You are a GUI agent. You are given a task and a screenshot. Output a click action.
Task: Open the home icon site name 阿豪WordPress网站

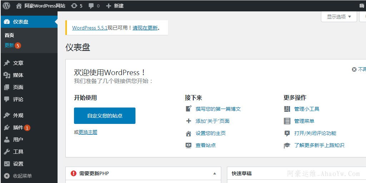point(19,6)
